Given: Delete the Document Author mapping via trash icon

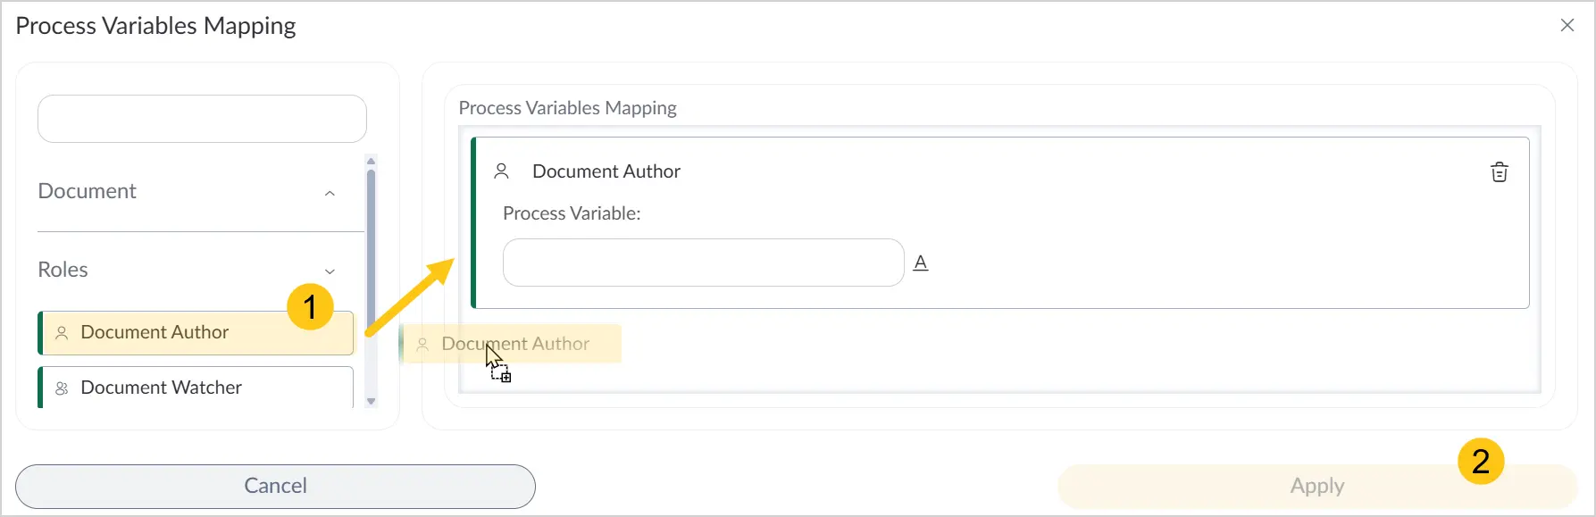Looking at the screenshot, I should [1499, 172].
